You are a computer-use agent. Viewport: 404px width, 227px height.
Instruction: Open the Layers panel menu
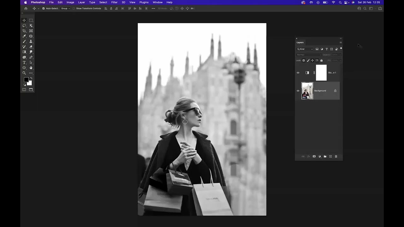tap(341, 43)
